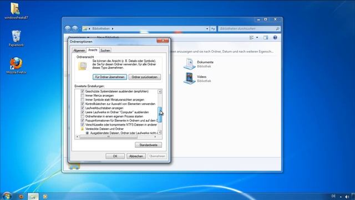
Task: Click the Versteckte Dateien und Ordner folder item
Action: (104, 129)
